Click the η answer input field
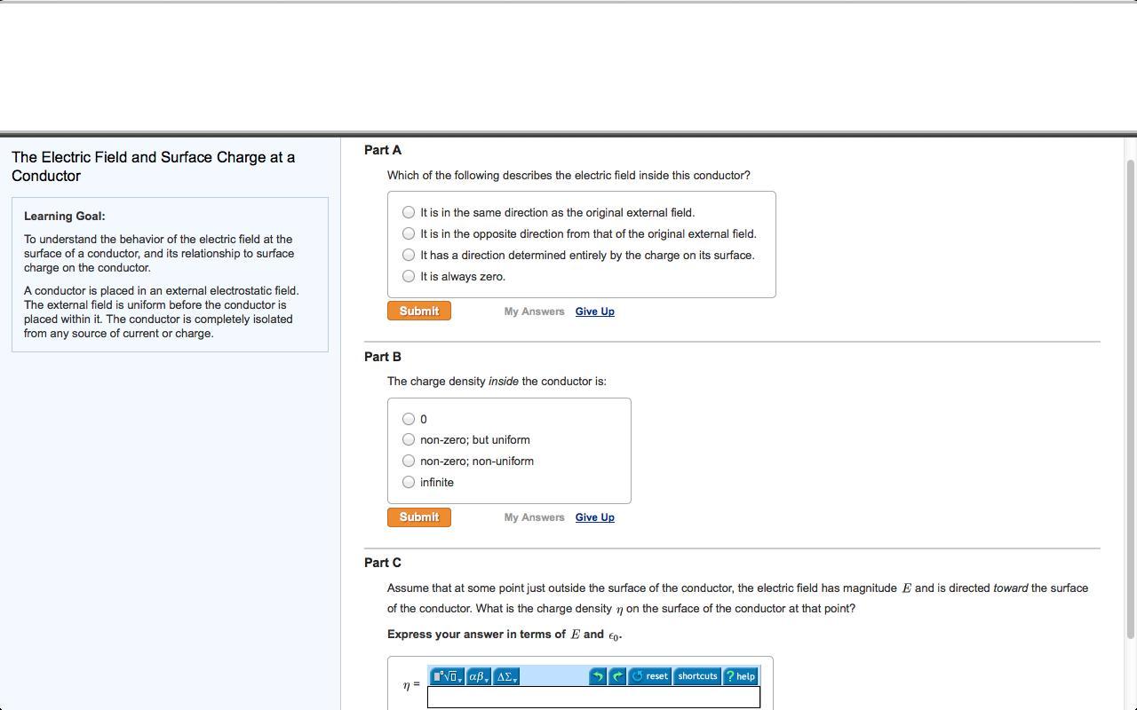 [x=593, y=698]
